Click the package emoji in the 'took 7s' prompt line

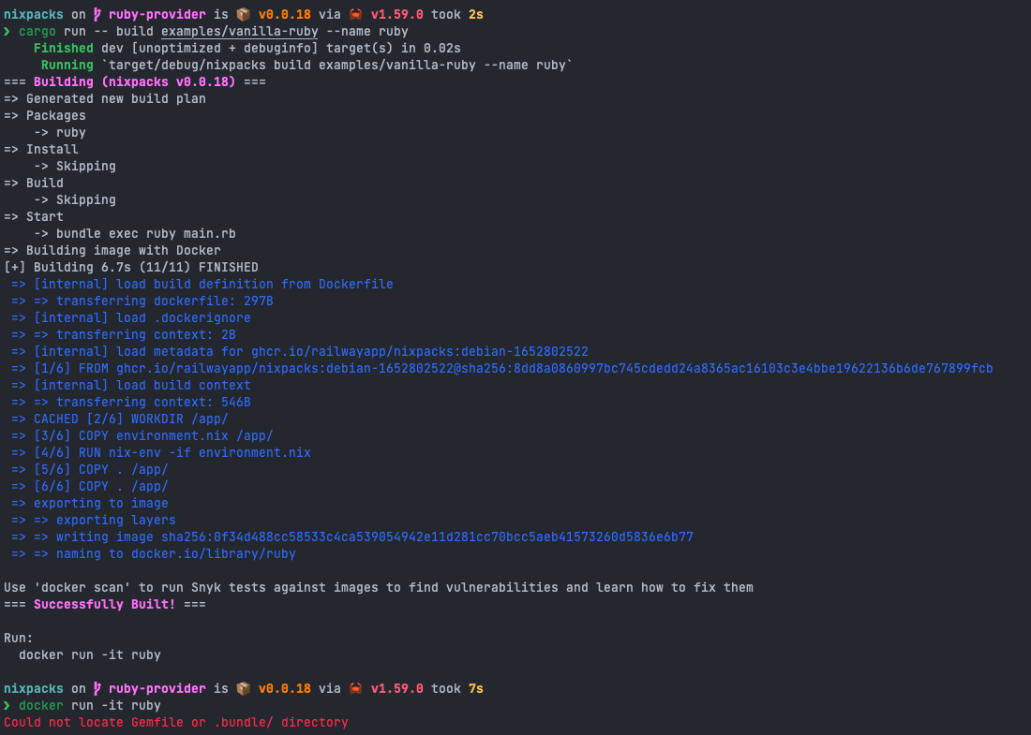[244, 688]
